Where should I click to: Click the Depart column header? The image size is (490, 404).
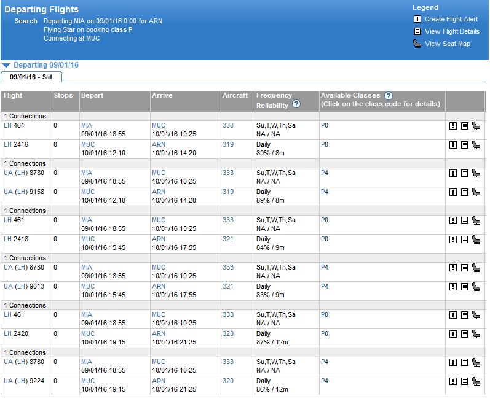click(92, 96)
